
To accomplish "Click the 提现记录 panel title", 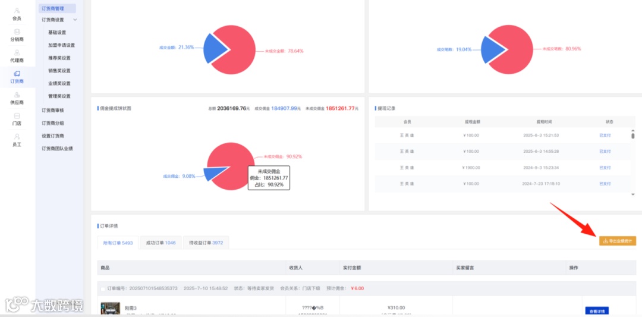I will coord(386,108).
